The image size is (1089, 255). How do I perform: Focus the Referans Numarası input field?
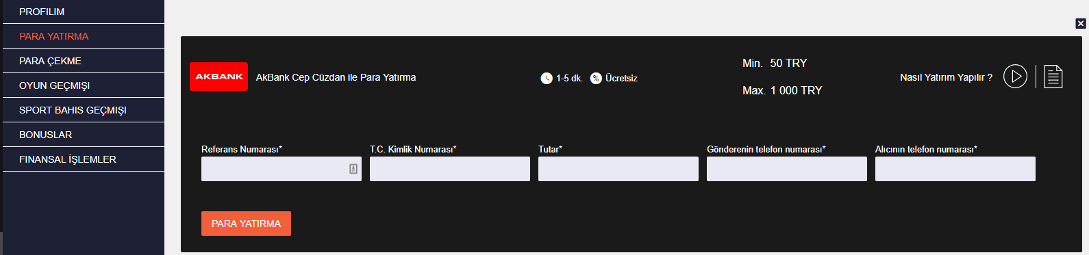pyautogui.click(x=281, y=169)
